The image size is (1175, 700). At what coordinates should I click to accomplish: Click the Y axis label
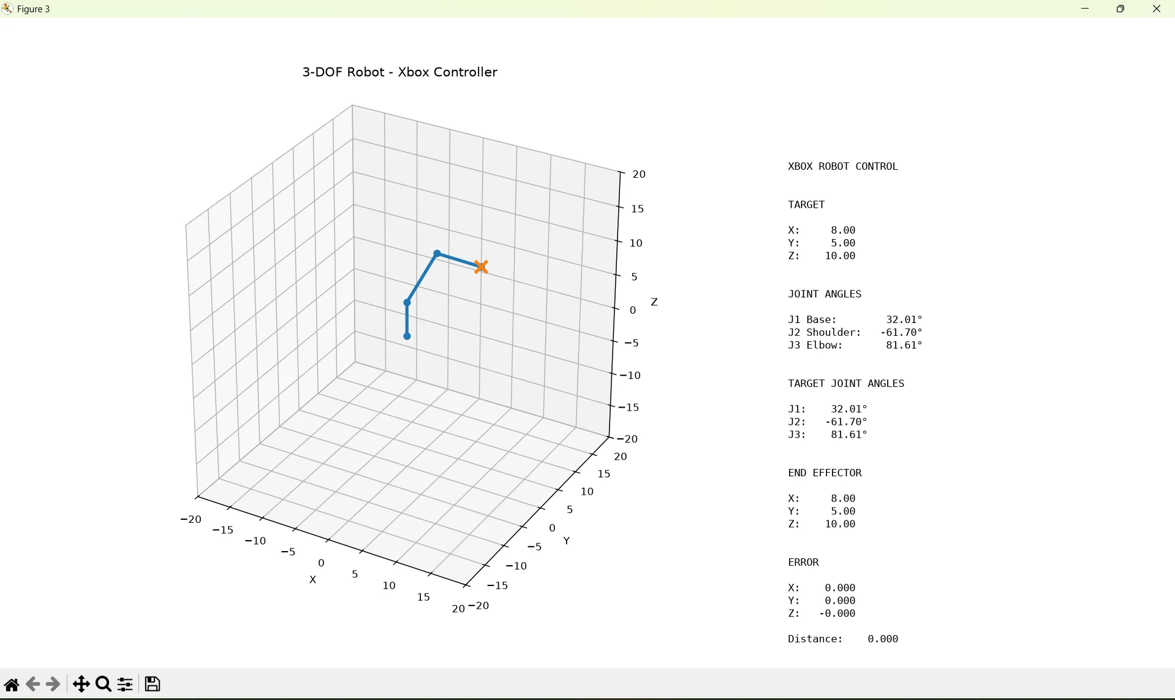pos(567,541)
